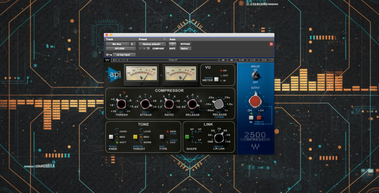Toggle the BYPASS button

tap(185, 44)
